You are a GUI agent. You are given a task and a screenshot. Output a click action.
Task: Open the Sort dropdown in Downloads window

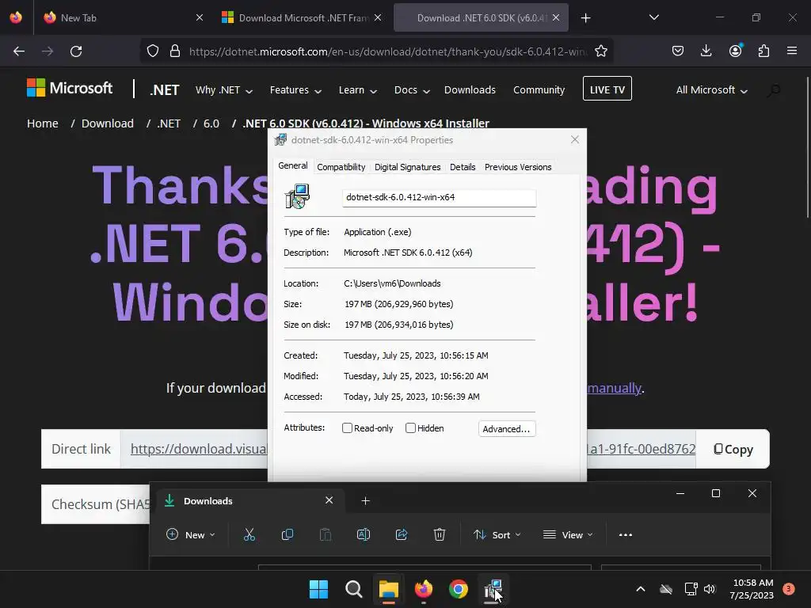[x=497, y=534]
